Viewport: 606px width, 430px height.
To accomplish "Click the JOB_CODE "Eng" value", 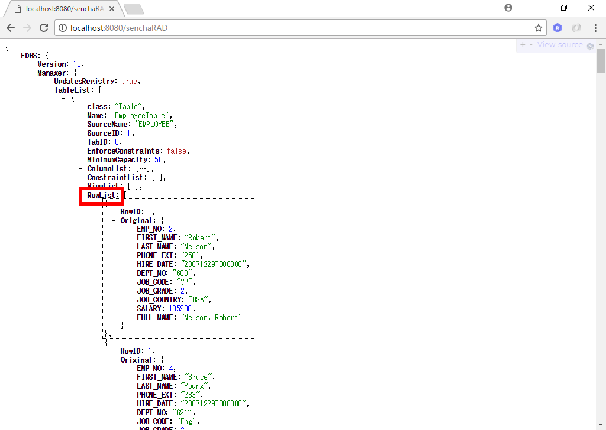I will pos(186,422).
